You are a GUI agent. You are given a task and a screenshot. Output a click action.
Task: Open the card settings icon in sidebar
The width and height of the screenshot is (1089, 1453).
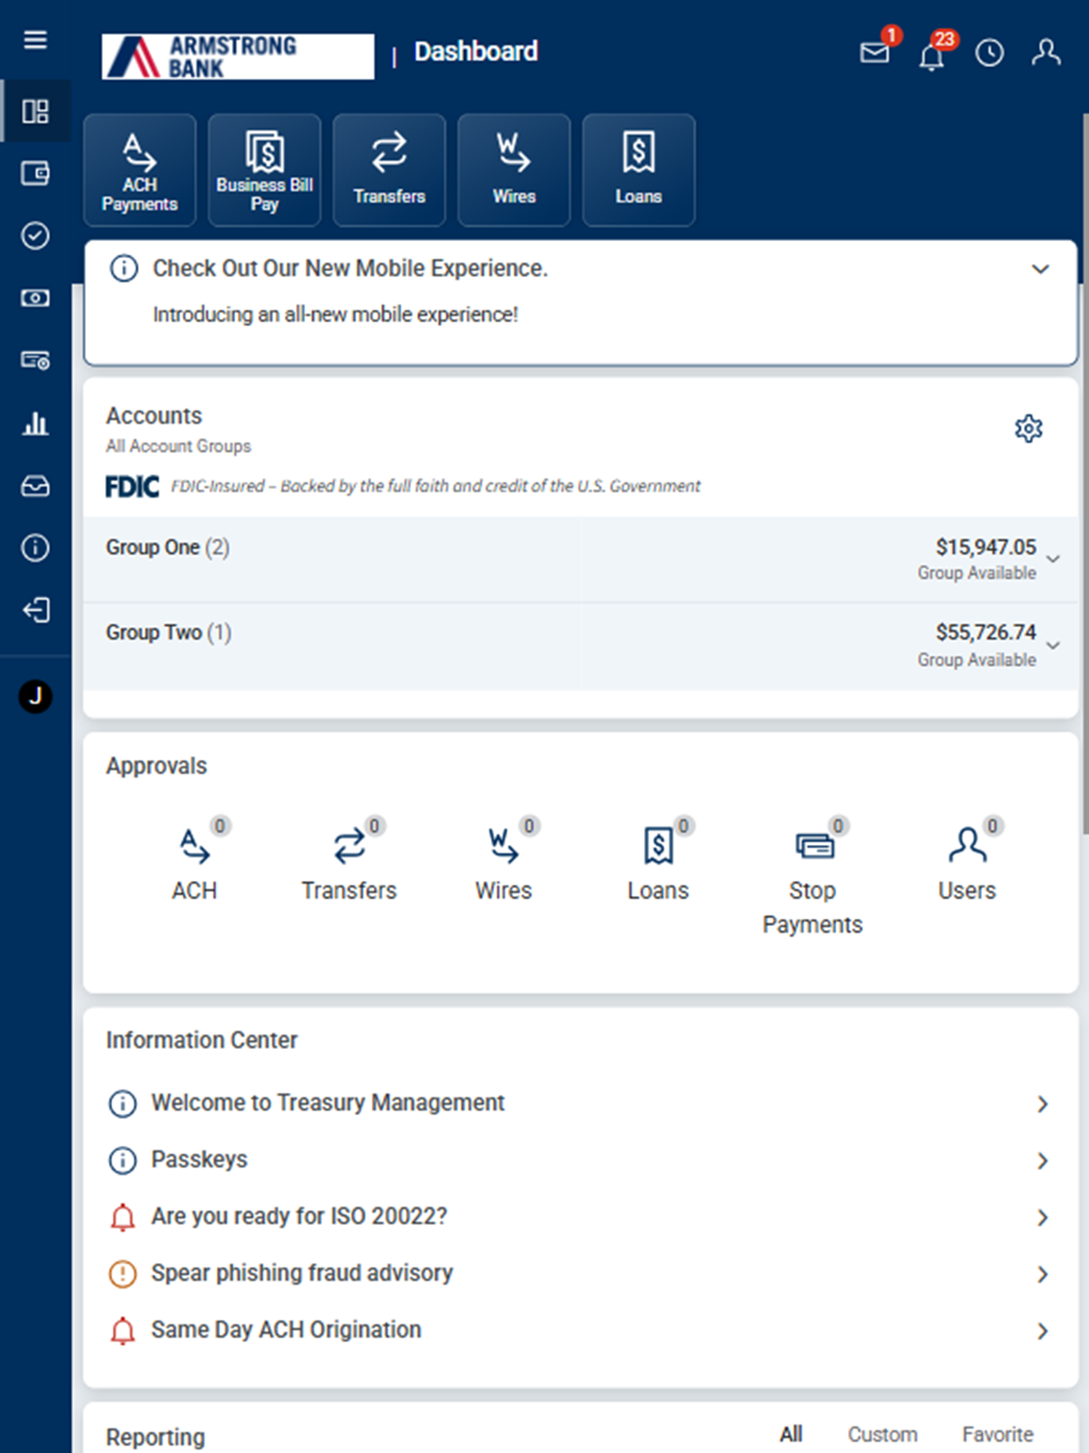pyautogui.click(x=35, y=360)
